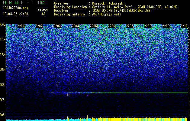Click the 0.8 kHz axis label
Image resolution: width=190 pixels, height=121 pixels.
2,85
